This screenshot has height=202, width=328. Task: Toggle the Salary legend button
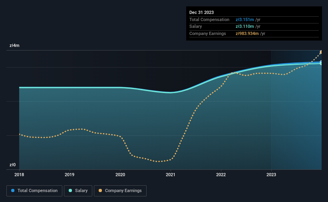[x=78, y=191]
